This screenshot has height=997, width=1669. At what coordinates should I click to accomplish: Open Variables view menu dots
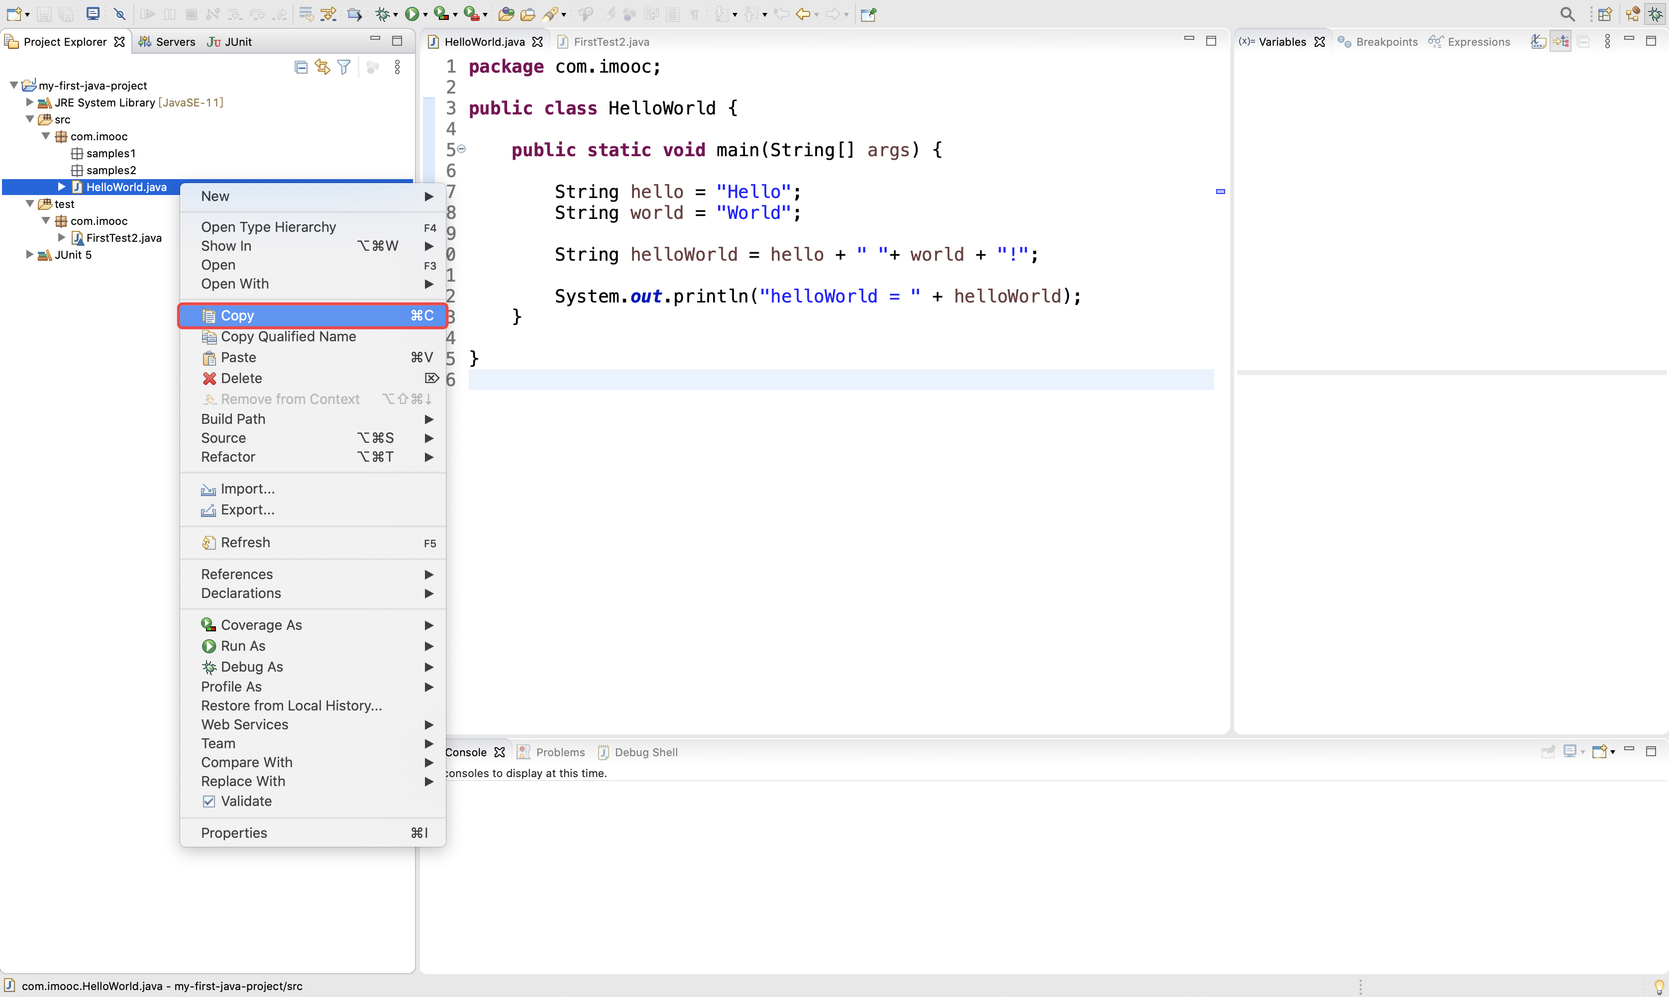(1607, 42)
